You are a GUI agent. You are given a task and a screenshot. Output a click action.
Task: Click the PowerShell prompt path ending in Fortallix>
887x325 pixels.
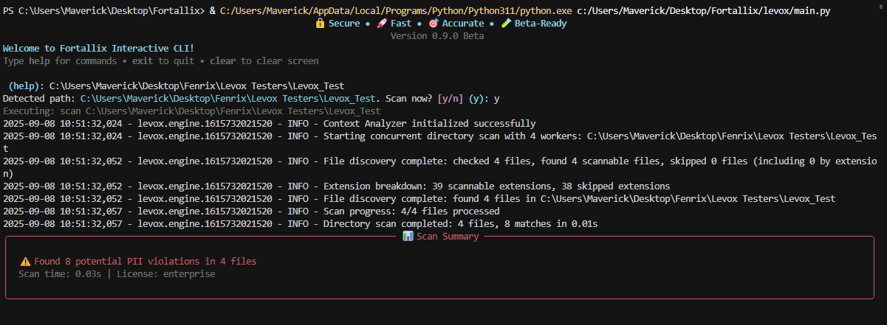[x=105, y=11]
